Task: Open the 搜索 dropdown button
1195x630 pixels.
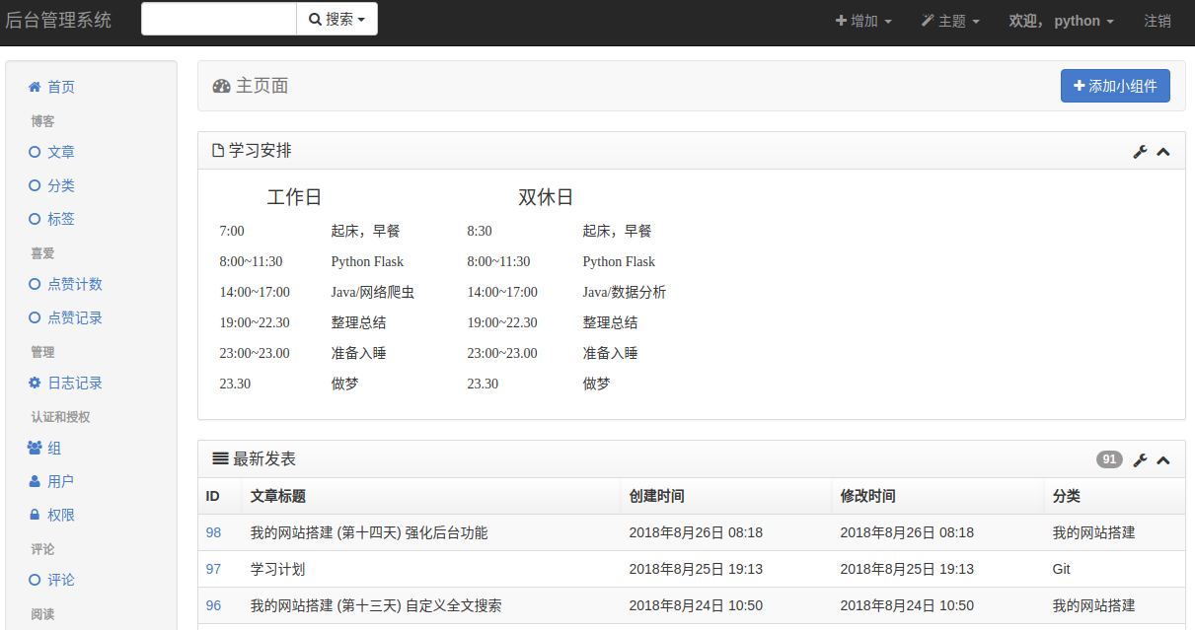Action: coord(336,19)
